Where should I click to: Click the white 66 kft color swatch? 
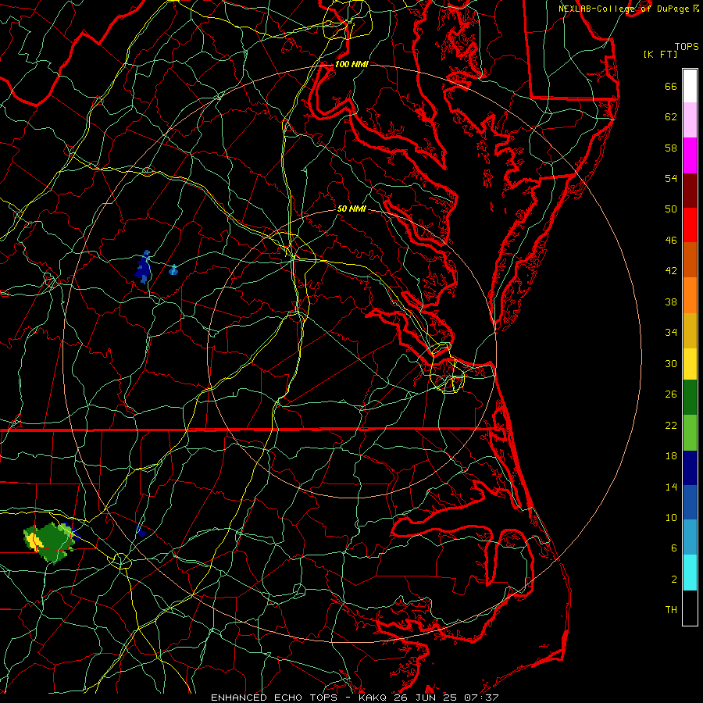point(690,86)
